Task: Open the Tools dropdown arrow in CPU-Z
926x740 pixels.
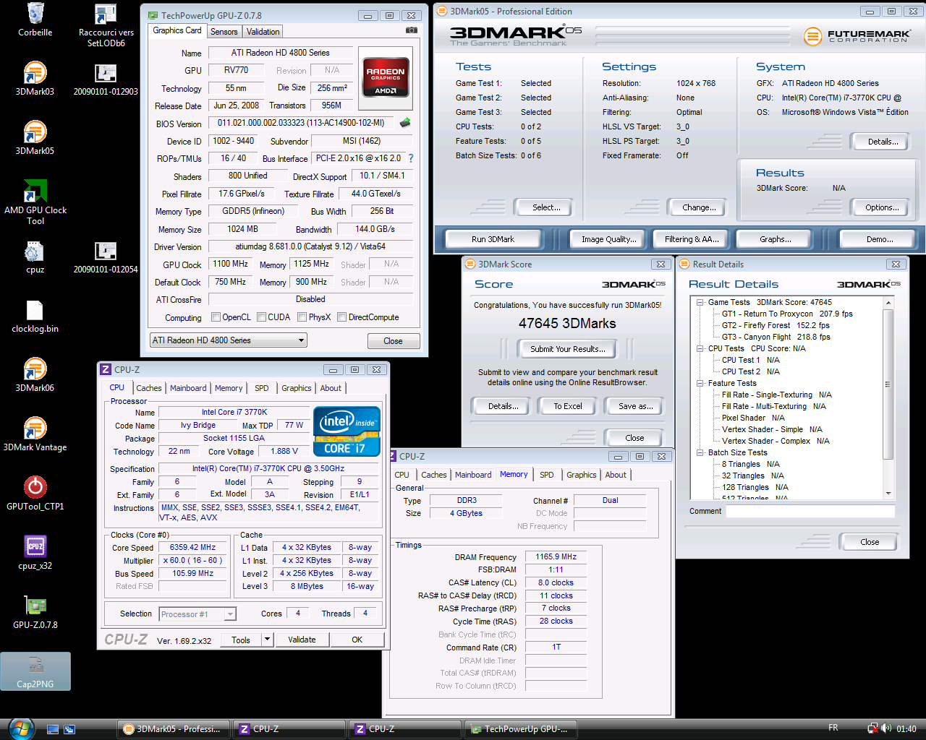Action: point(267,640)
